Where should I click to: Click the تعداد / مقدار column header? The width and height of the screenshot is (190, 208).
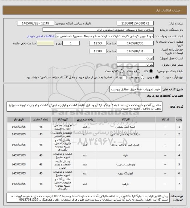[41, 120]
